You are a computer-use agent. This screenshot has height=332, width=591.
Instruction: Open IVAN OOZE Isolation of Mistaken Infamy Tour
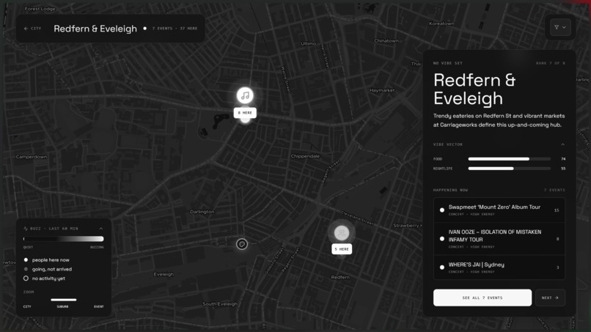[499, 238]
